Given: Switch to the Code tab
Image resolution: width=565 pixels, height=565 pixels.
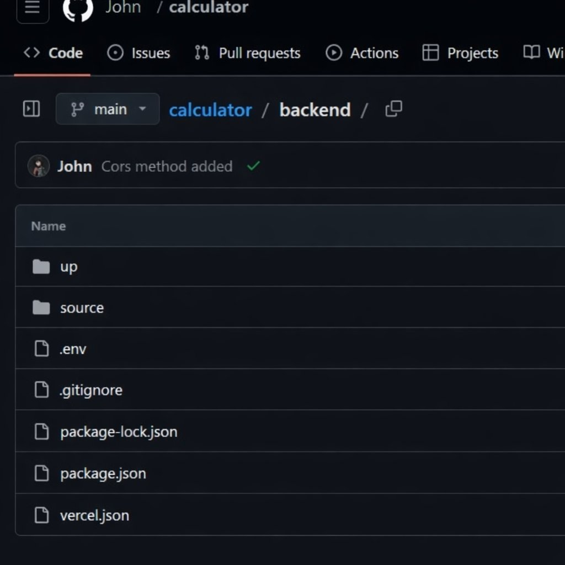Looking at the screenshot, I should click(x=53, y=53).
